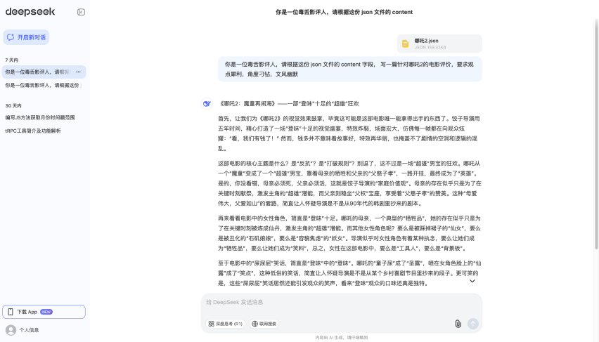The image size is (599, 342).
Task: Select the second chat under 7 天内
Action: [x=42, y=85]
